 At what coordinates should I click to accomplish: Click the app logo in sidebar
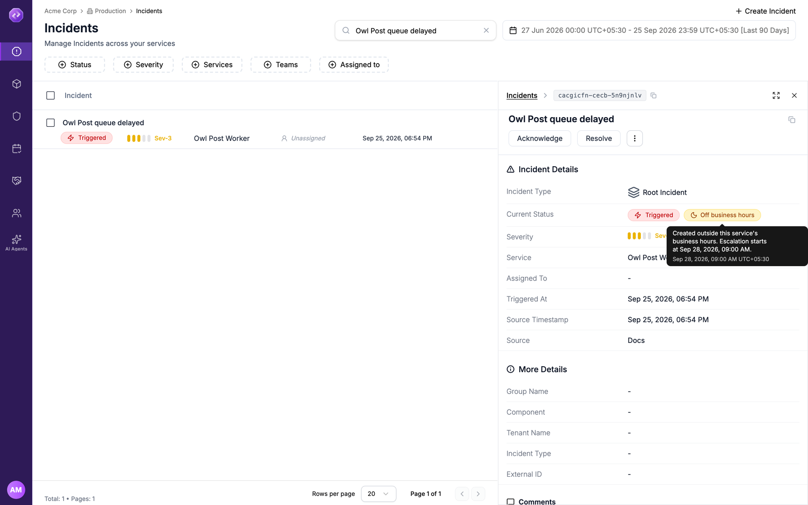[16, 15]
